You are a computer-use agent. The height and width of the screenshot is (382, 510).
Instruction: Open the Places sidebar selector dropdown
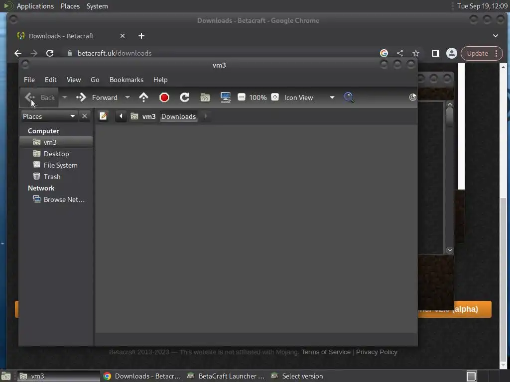49,116
